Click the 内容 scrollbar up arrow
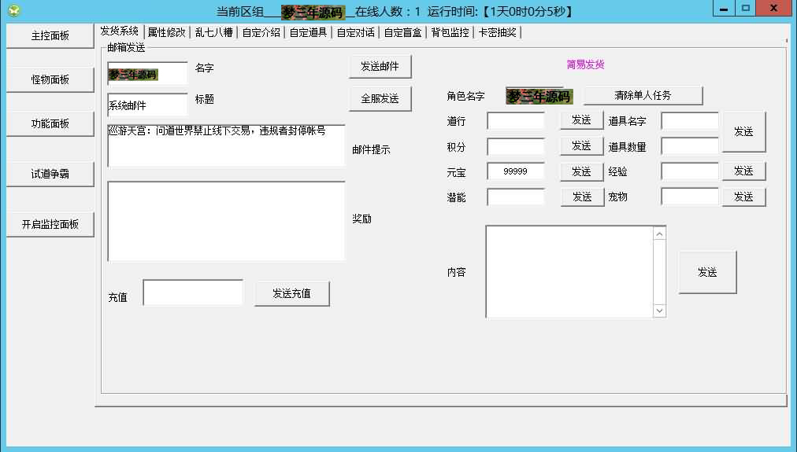Viewport: 797px width, 452px height. 659,234
